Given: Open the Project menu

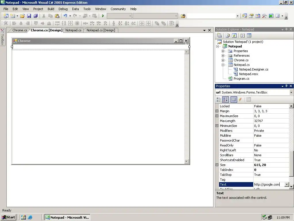Looking at the screenshot, I should 38,9.
